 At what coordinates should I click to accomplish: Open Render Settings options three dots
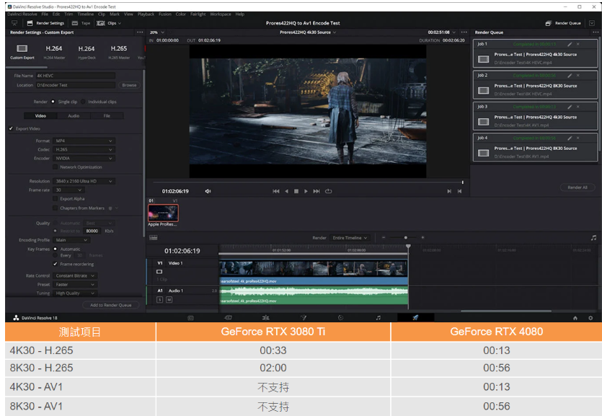click(140, 32)
